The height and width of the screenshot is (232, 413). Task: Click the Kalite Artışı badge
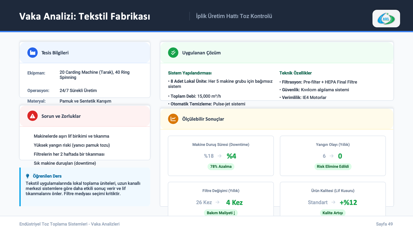pos(333,213)
